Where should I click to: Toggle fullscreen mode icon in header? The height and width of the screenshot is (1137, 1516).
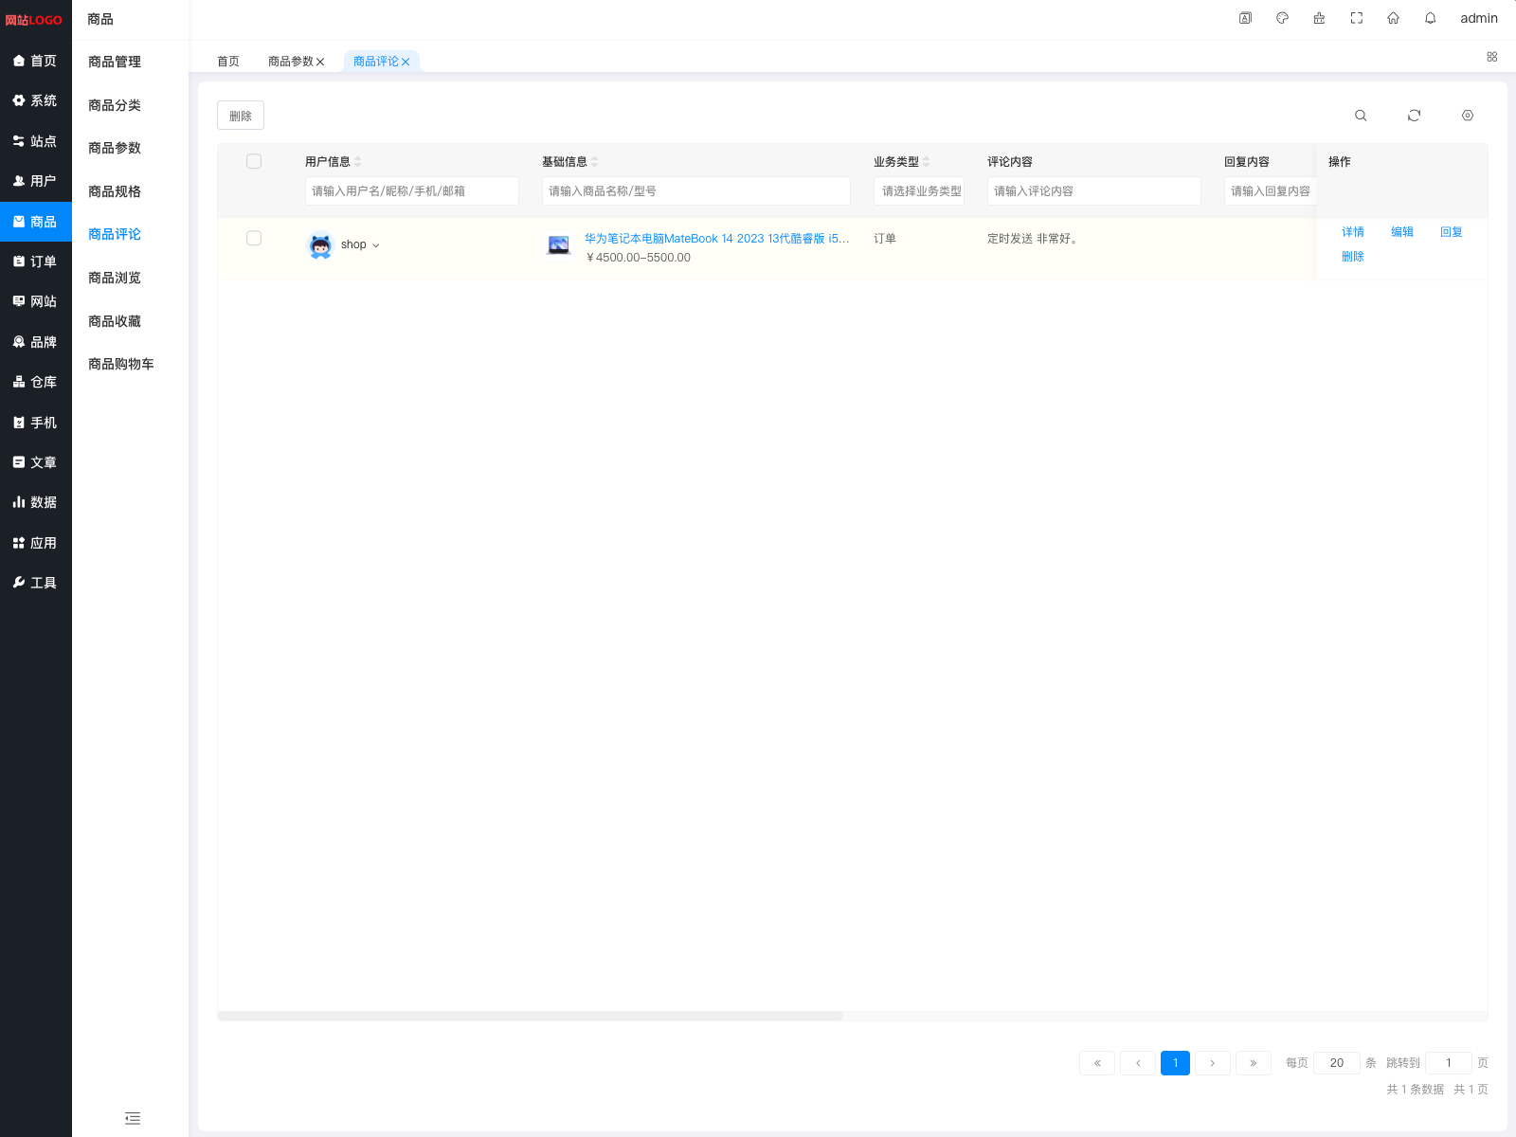pos(1356,18)
